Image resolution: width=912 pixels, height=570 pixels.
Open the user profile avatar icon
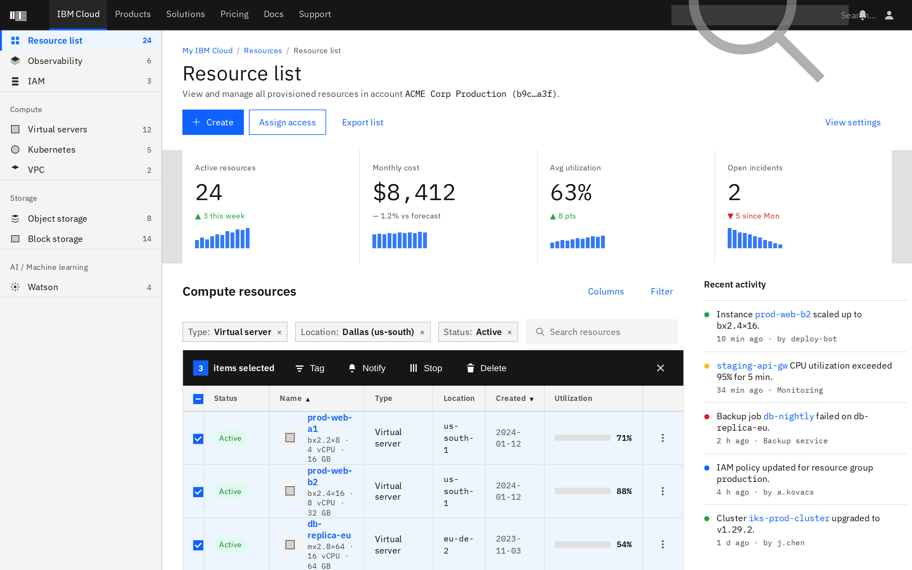point(889,15)
